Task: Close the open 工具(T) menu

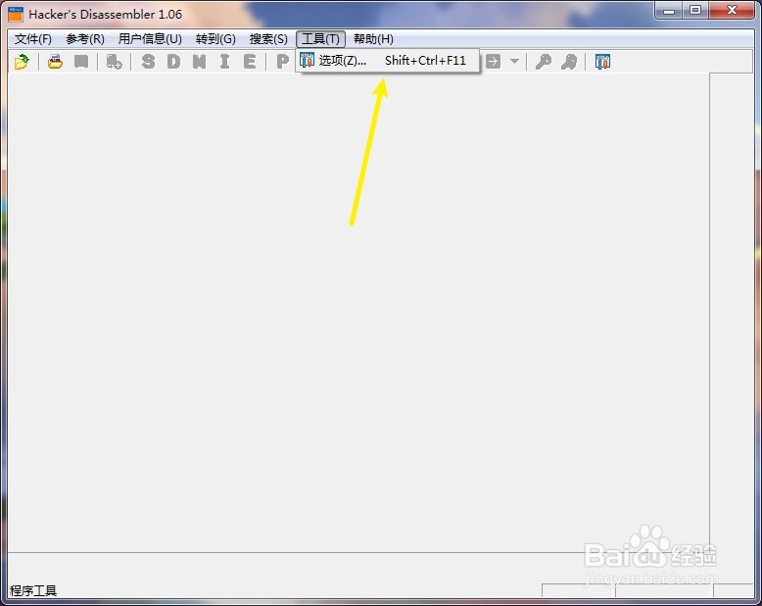Action: tap(320, 39)
